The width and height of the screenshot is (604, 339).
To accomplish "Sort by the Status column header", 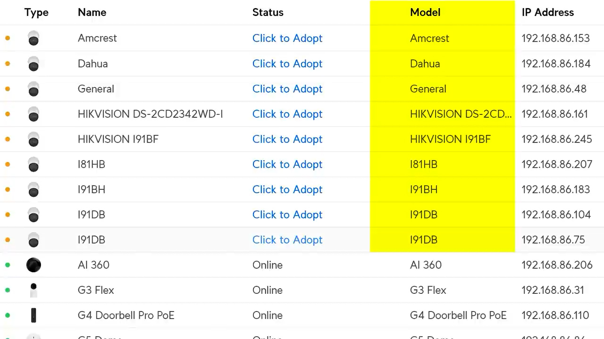I will tap(268, 12).
